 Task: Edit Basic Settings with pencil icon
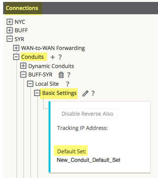click(x=86, y=93)
